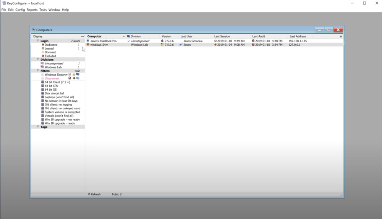The width and height of the screenshot is (382, 219).
Task: Select the Jason's MacBook Pro row name
Action: (103, 41)
